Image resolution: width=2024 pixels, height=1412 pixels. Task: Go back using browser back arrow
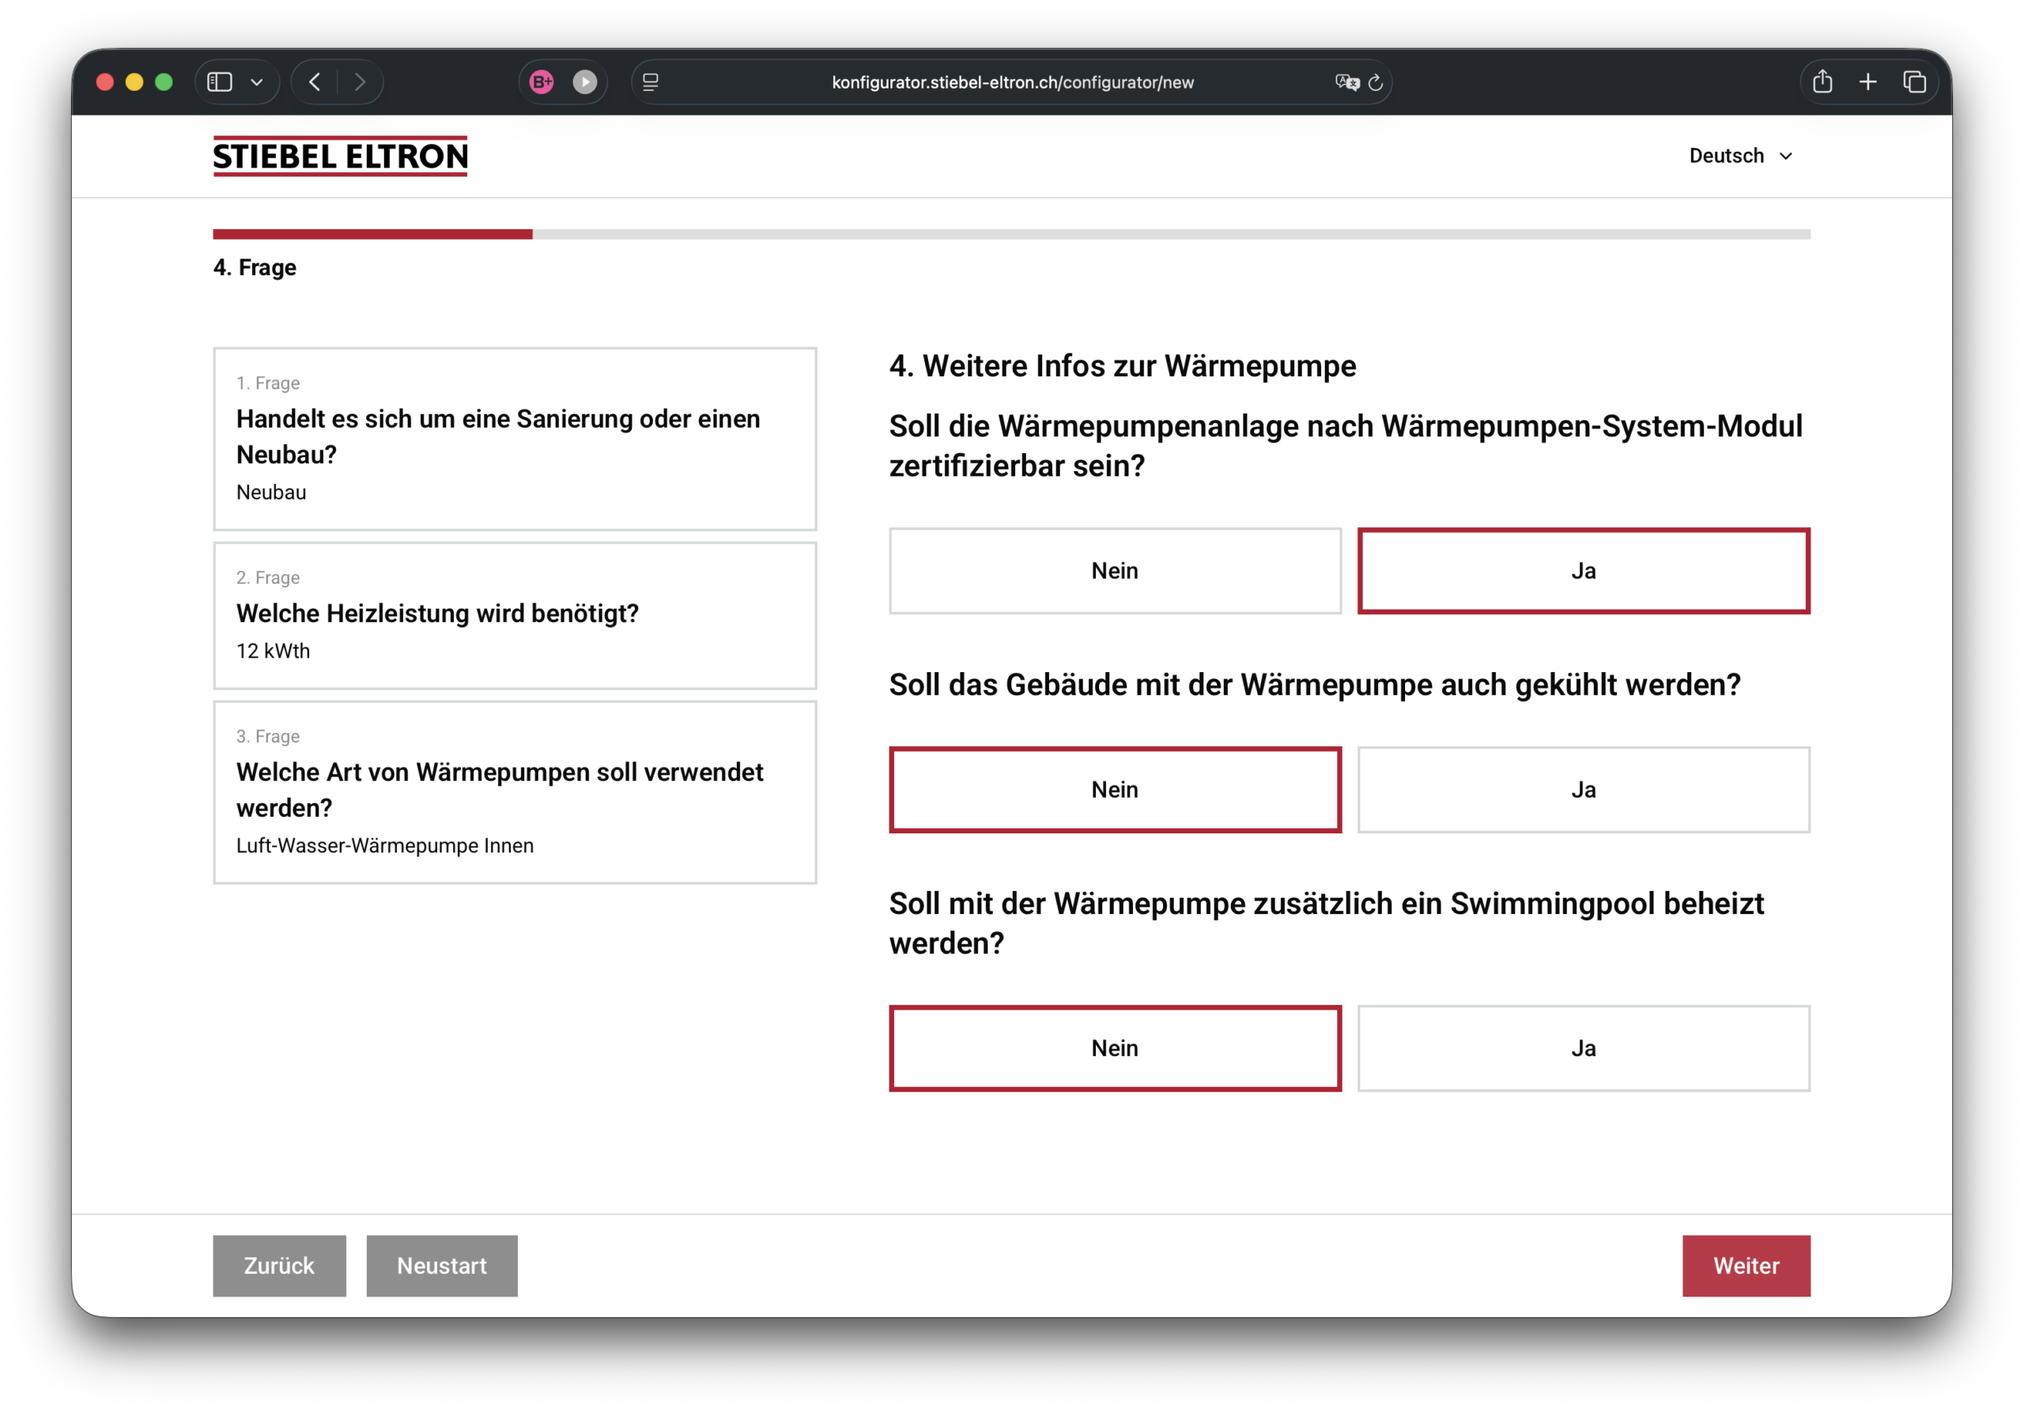click(x=315, y=82)
